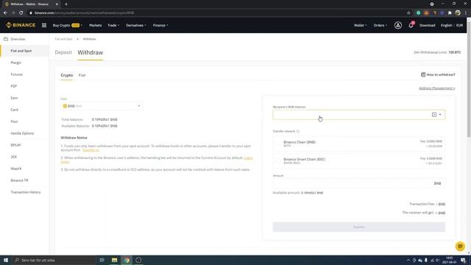Image resolution: width=471 pixels, height=265 pixels.
Task: Switch to the Deposit tab
Action: tap(63, 52)
